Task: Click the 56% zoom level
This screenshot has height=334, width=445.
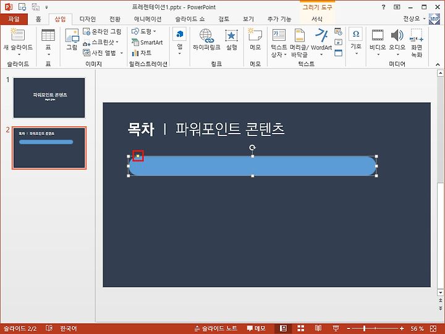Action: tap(417, 328)
